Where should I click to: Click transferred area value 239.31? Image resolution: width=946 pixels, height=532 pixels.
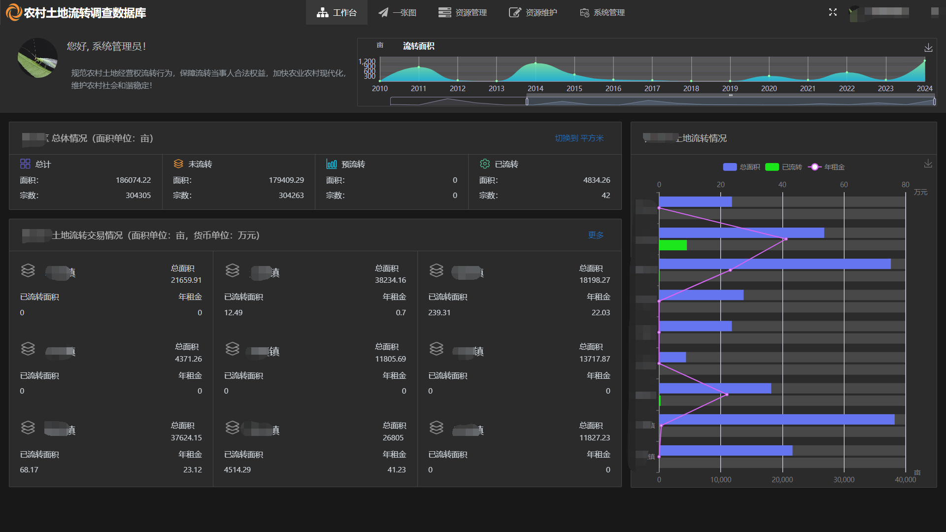tap(439, 313)
